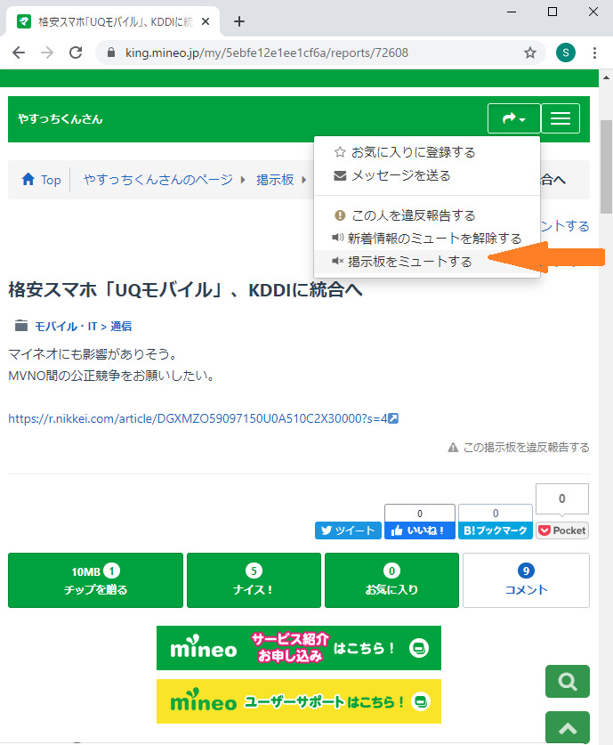Click the Pocket count bubble showing 0

(562, 498)
